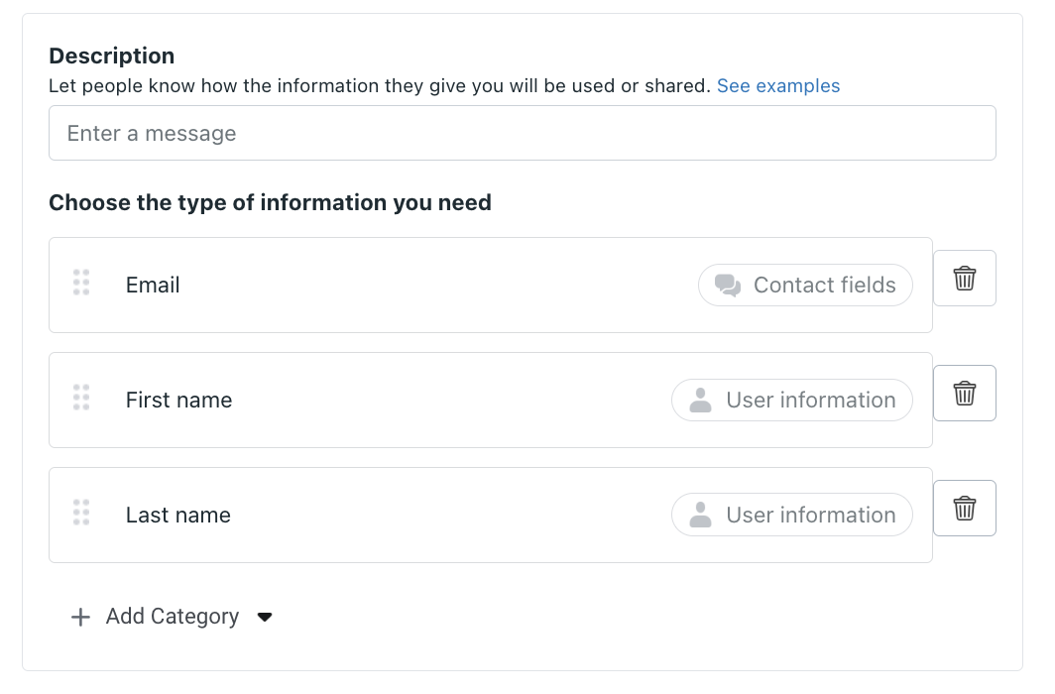The height and width of the screenshot is (694, 1055).
Task: Click the Add Category label
Action: click(x=173, y=617)
